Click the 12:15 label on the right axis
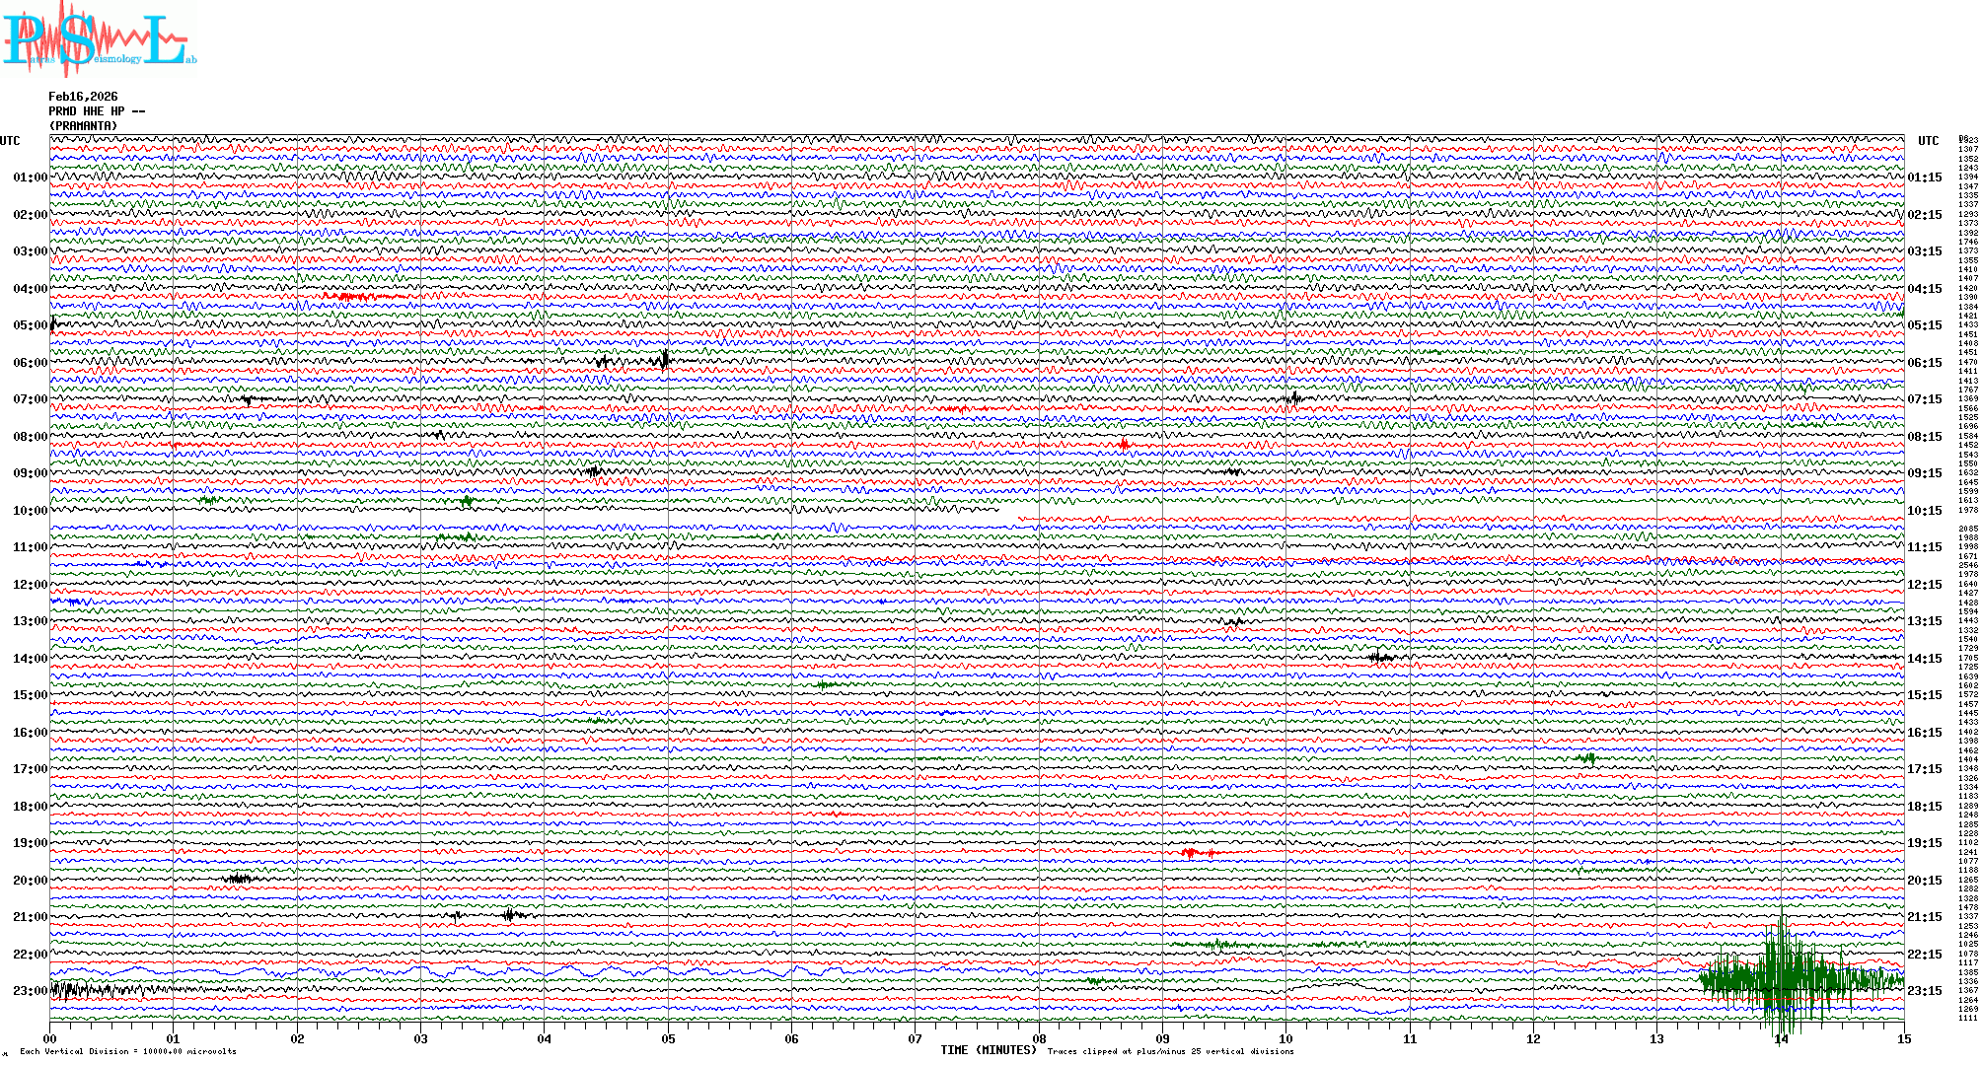The width and height of the screenshot is (1983, 1065). pyautogui.click(x=1925, y=585)
